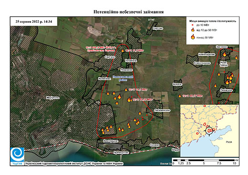
Task: Click the legend red dot for up to 10 МВт
Action: point(193,25)
